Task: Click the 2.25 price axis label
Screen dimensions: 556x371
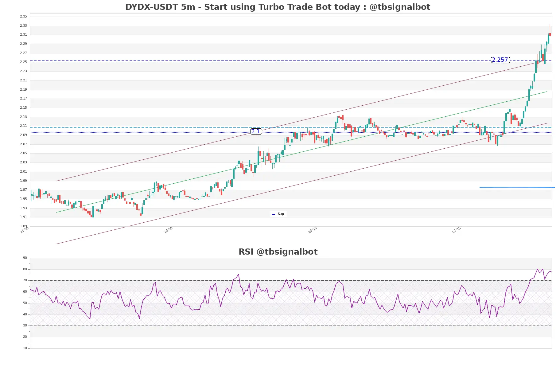Action: tap(23, 62)
